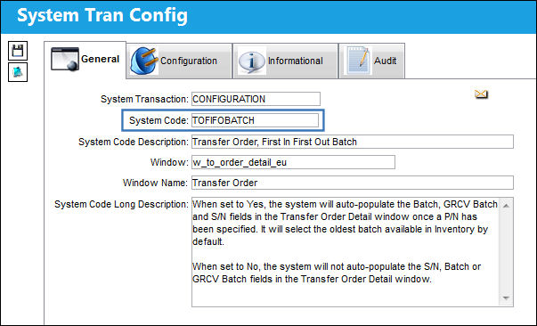This screenshot has width=537, height=326.
Task: Click the Window field w_to_order_detail_eu
Action: click(x=293, y=162)
